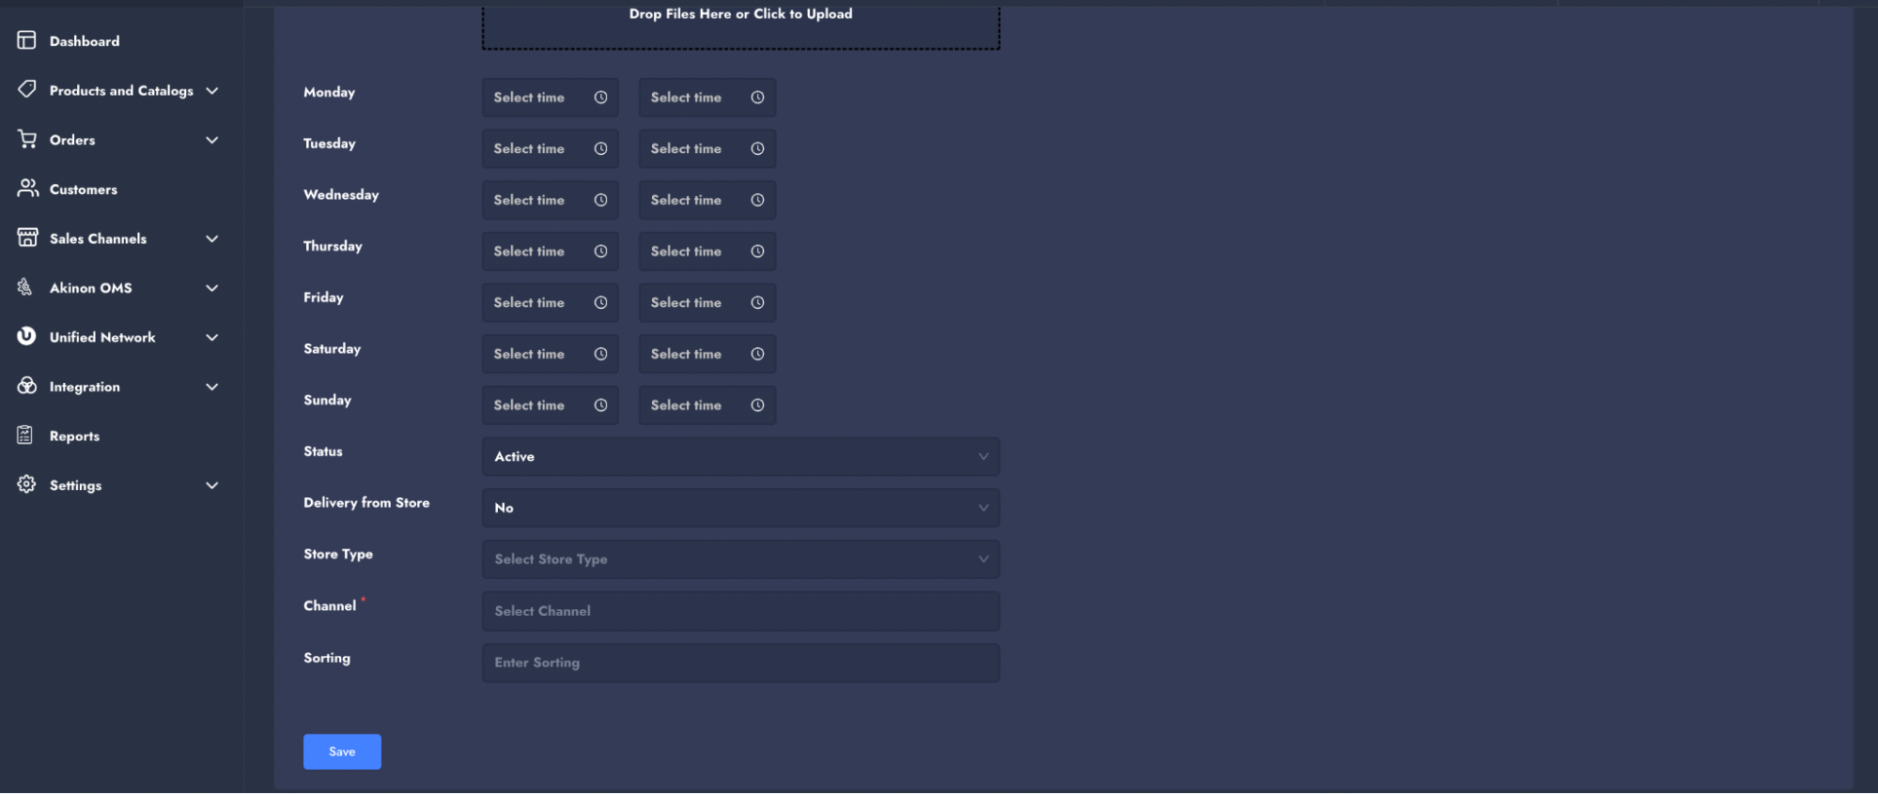The height and width of the screenshot is (794, 1878).
Task: Click the Orders shopping cart icon
Action: (26, 139)
